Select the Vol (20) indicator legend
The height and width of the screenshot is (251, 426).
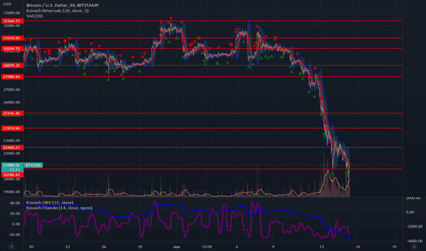pyautogui.click(x=34, y=16)
